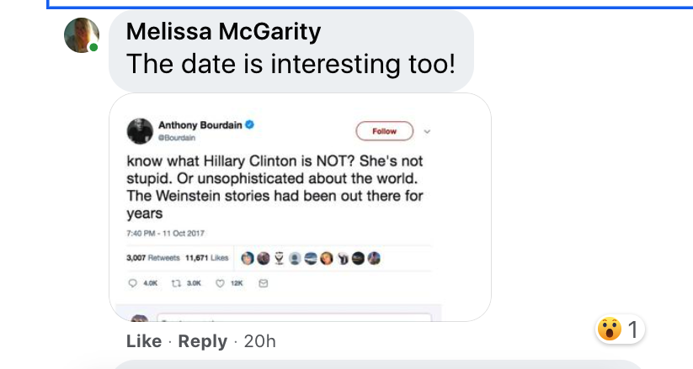This screenshot has width=693, height=369.
Task: Click the blue verified badge
Action: pos(249,125)
